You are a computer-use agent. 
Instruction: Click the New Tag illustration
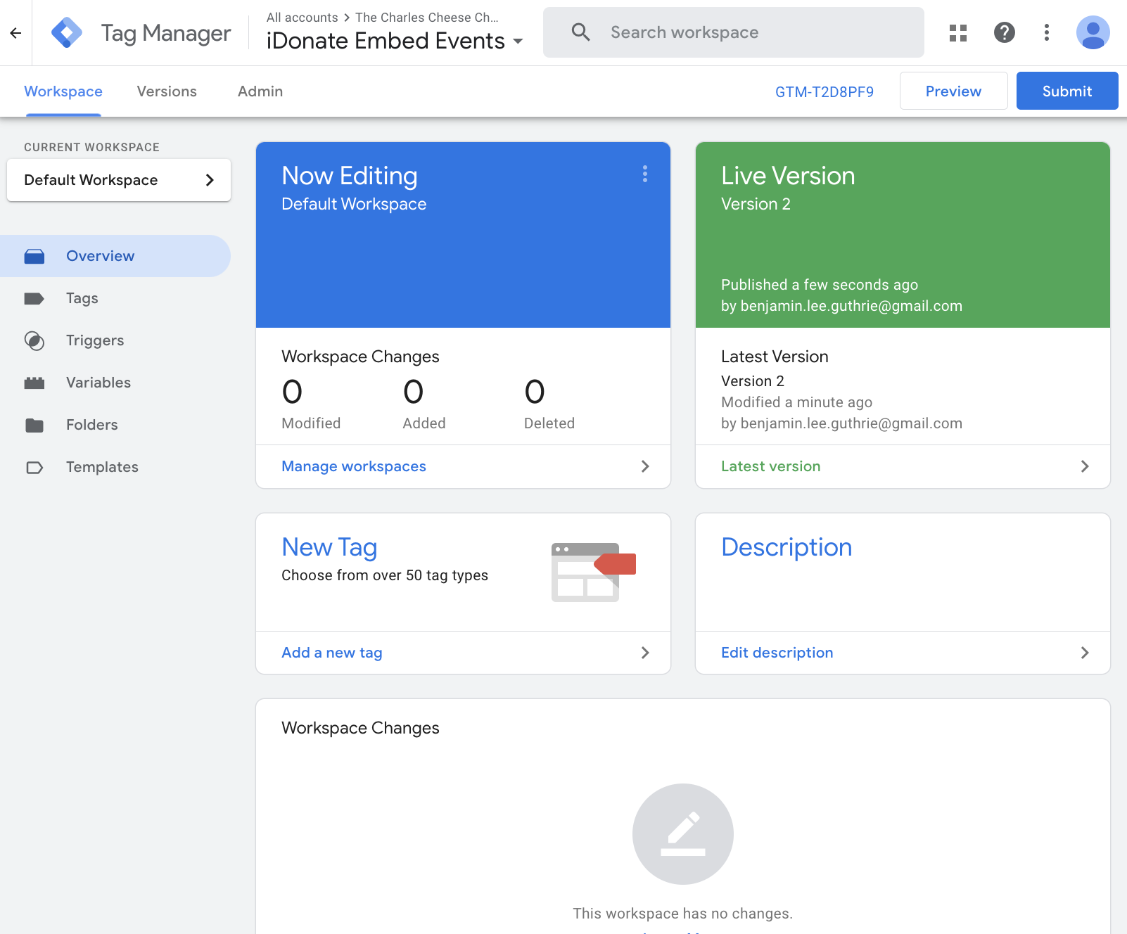[593, 572]
